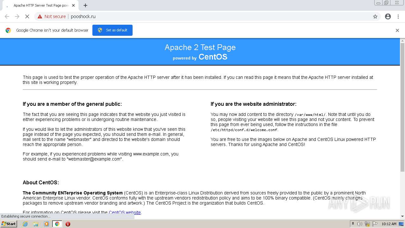Click the Action Center flag icon
Image resolution: width=405 pixels, height=228 pixels.
point(375,224)
